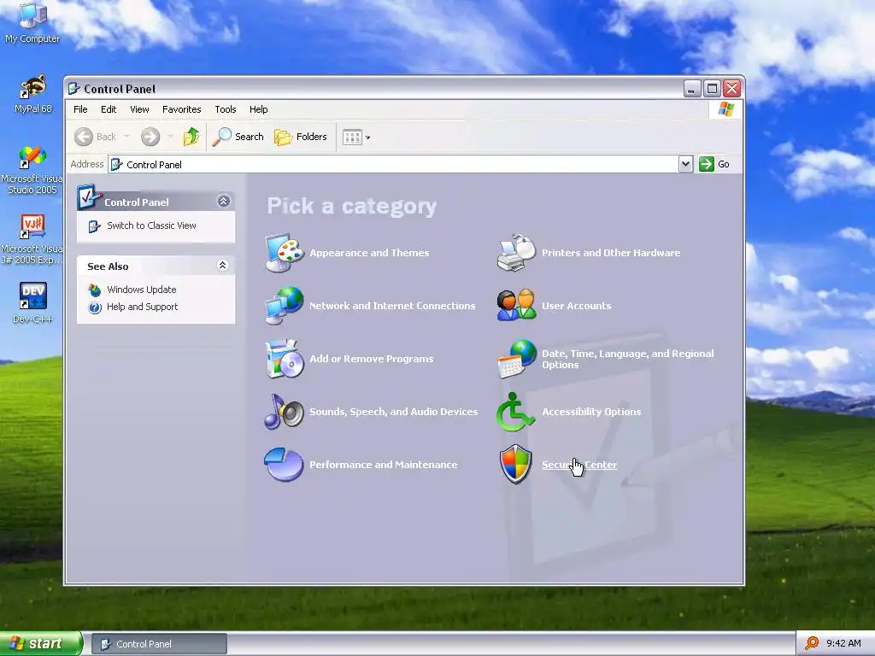Click the Help and Support question icon
This screenshot has height=656, width=875.
click(x=95, y=307)
